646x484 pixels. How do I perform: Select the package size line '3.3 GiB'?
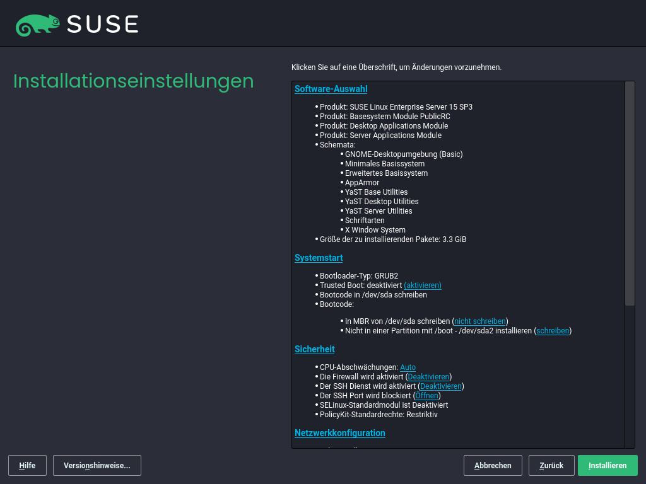coord(393,239)
